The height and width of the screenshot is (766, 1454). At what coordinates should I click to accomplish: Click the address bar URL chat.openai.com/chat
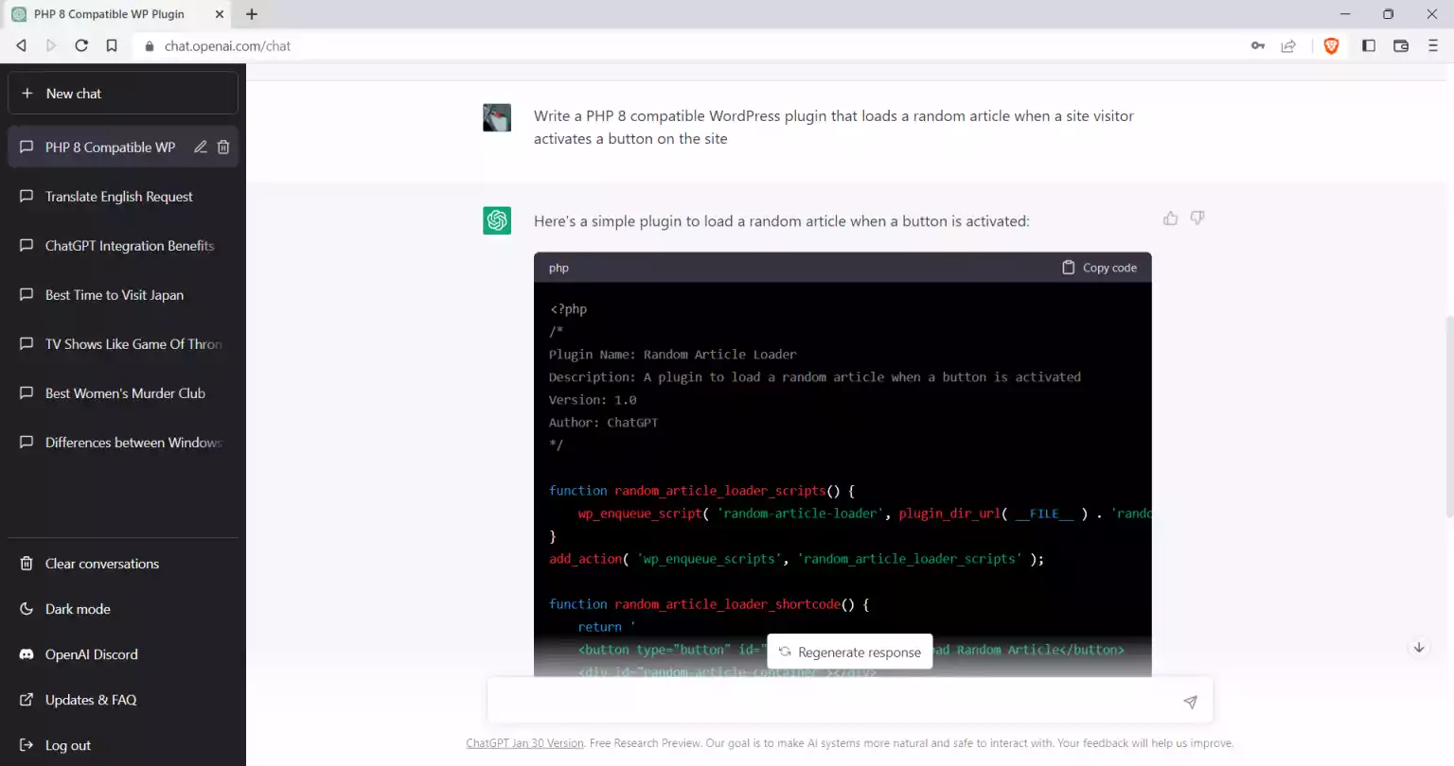click(x=227, y=45)
